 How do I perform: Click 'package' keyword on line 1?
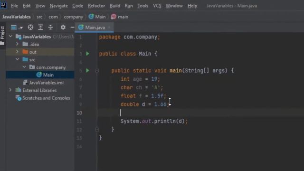coord(110,37)
